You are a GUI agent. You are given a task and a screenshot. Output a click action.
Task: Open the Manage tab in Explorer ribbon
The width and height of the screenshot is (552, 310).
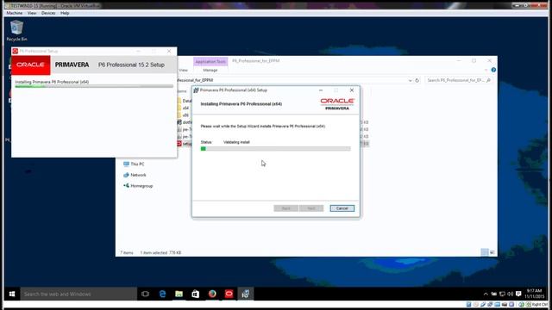point(210,71)
